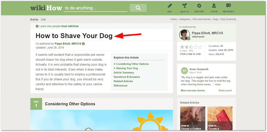This screenshot has width=267, height=132.
Task: Click the Part 1 green badge
Action: (36, 104)
